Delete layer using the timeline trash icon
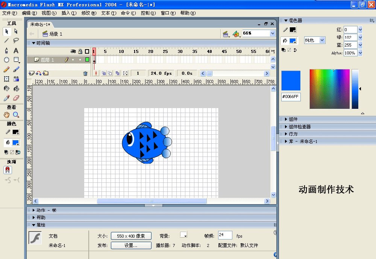 point(85,74)
